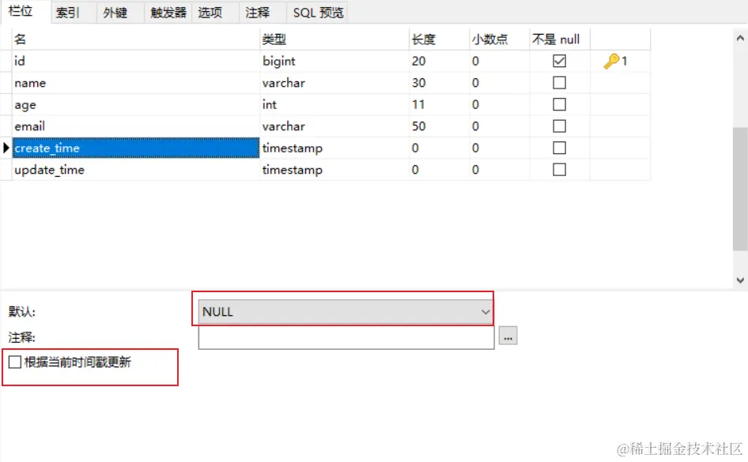The width and height of the screenshot is (748, 462).
Task: Click the 不是 null column header
Action: (560, 39)
